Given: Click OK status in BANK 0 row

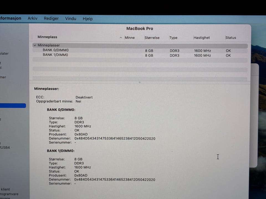Looking at the screenshot, I should pyautogui.click(x=228, y=51).
